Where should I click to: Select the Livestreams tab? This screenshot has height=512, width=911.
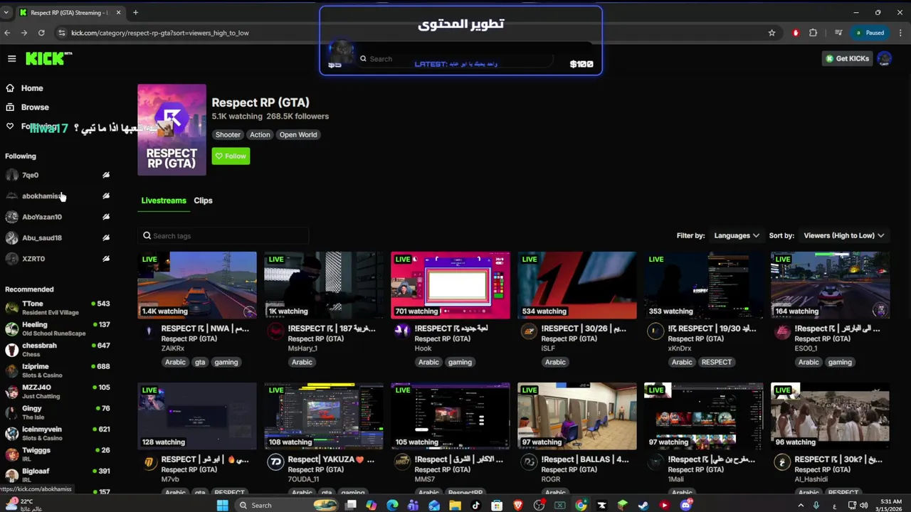(x=164, y=201)
